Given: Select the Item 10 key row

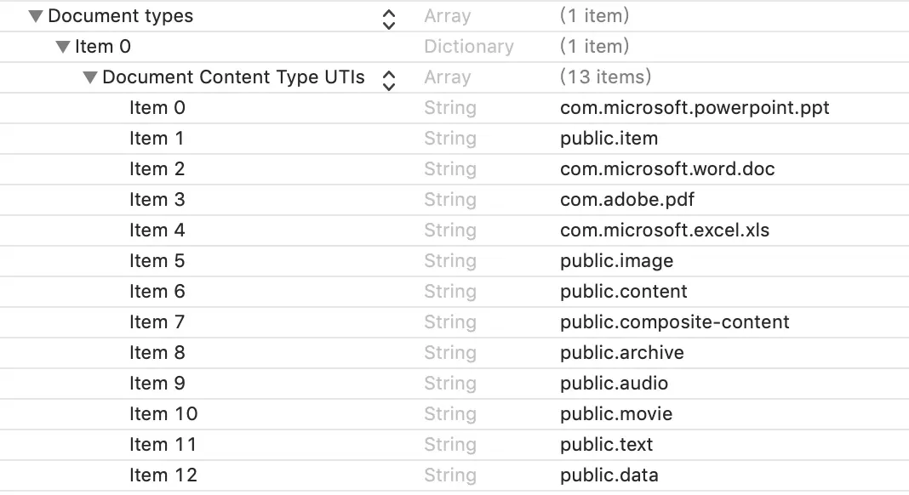Looking at the screenshot, I should coord(163,414).
